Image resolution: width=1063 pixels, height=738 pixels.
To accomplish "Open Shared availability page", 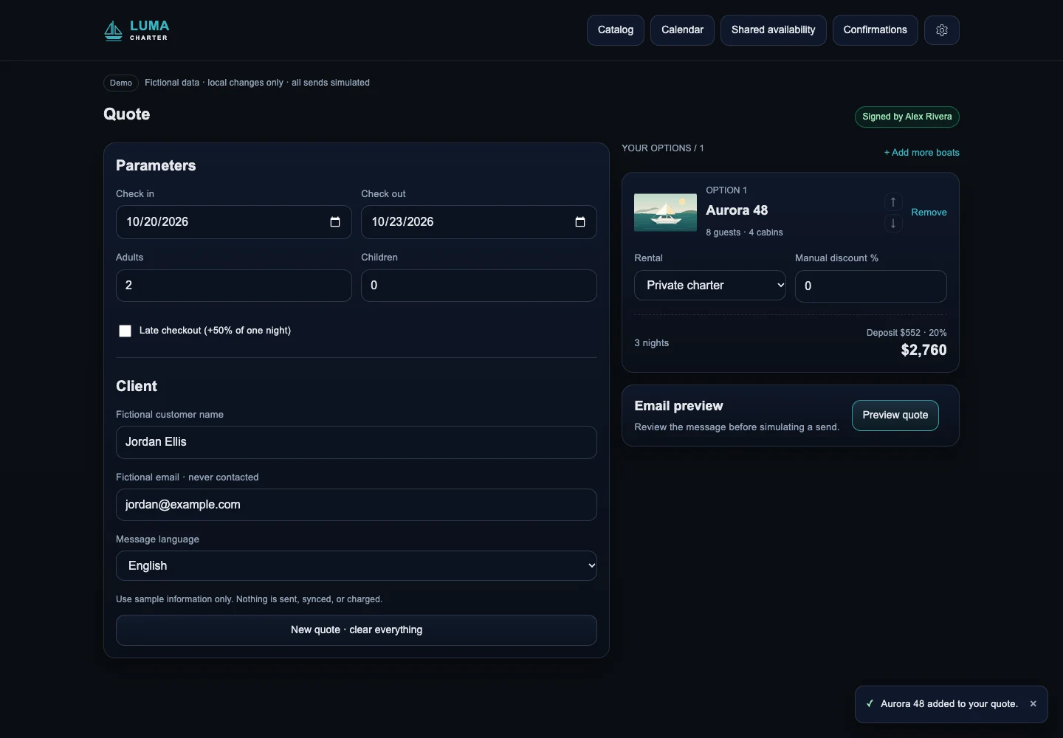I will pos(774,30).
